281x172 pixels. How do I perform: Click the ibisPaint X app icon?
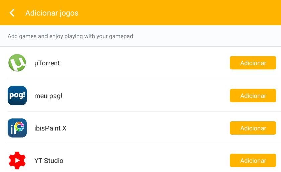[17, 128]
